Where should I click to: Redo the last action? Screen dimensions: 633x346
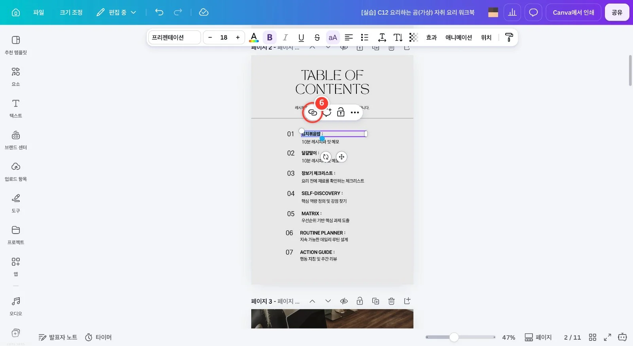tap(178, 12)
